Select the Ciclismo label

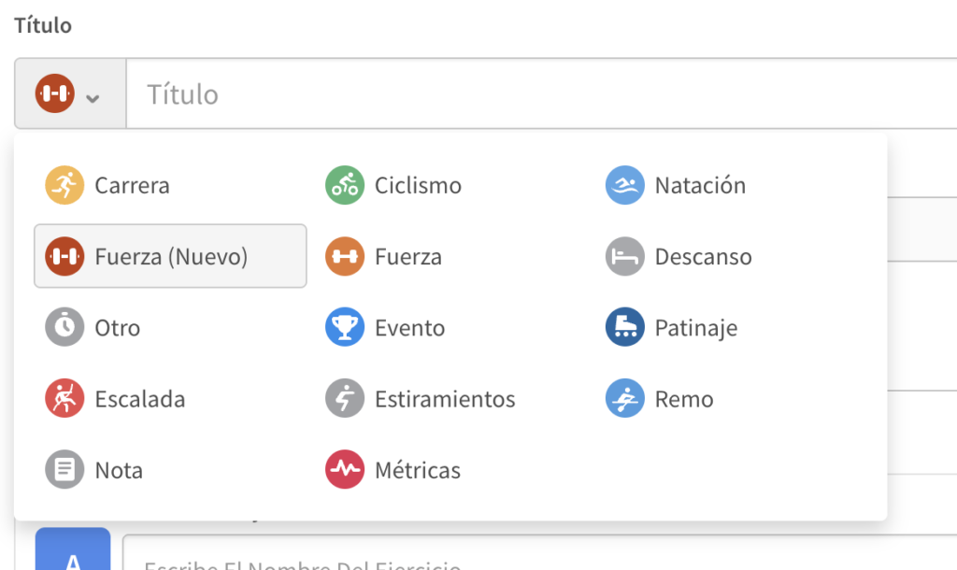[418, 185]
